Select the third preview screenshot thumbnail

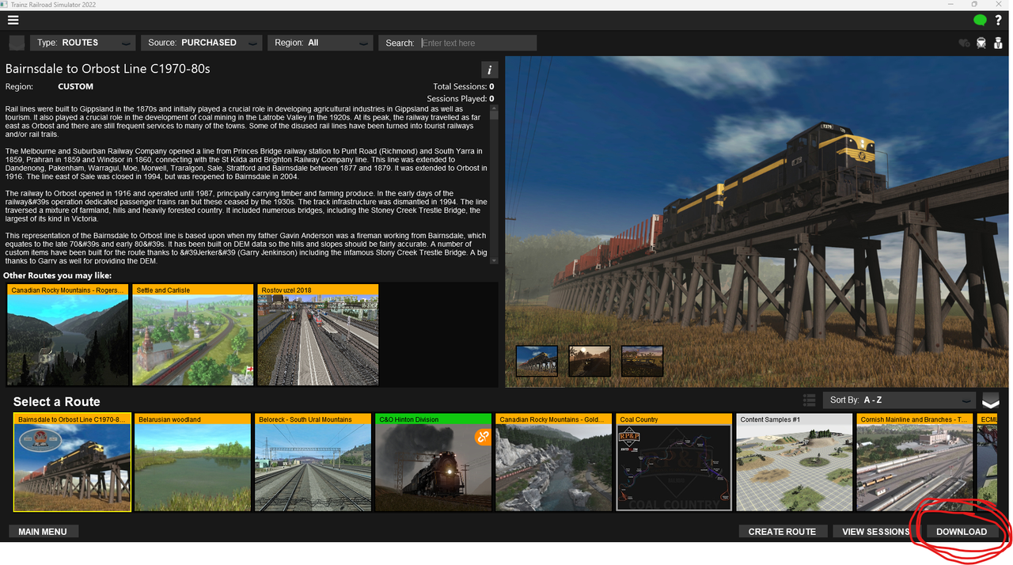(x=642, y=361)
